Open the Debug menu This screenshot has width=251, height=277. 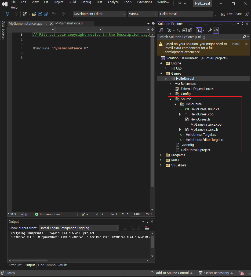[x=86, y=2]
